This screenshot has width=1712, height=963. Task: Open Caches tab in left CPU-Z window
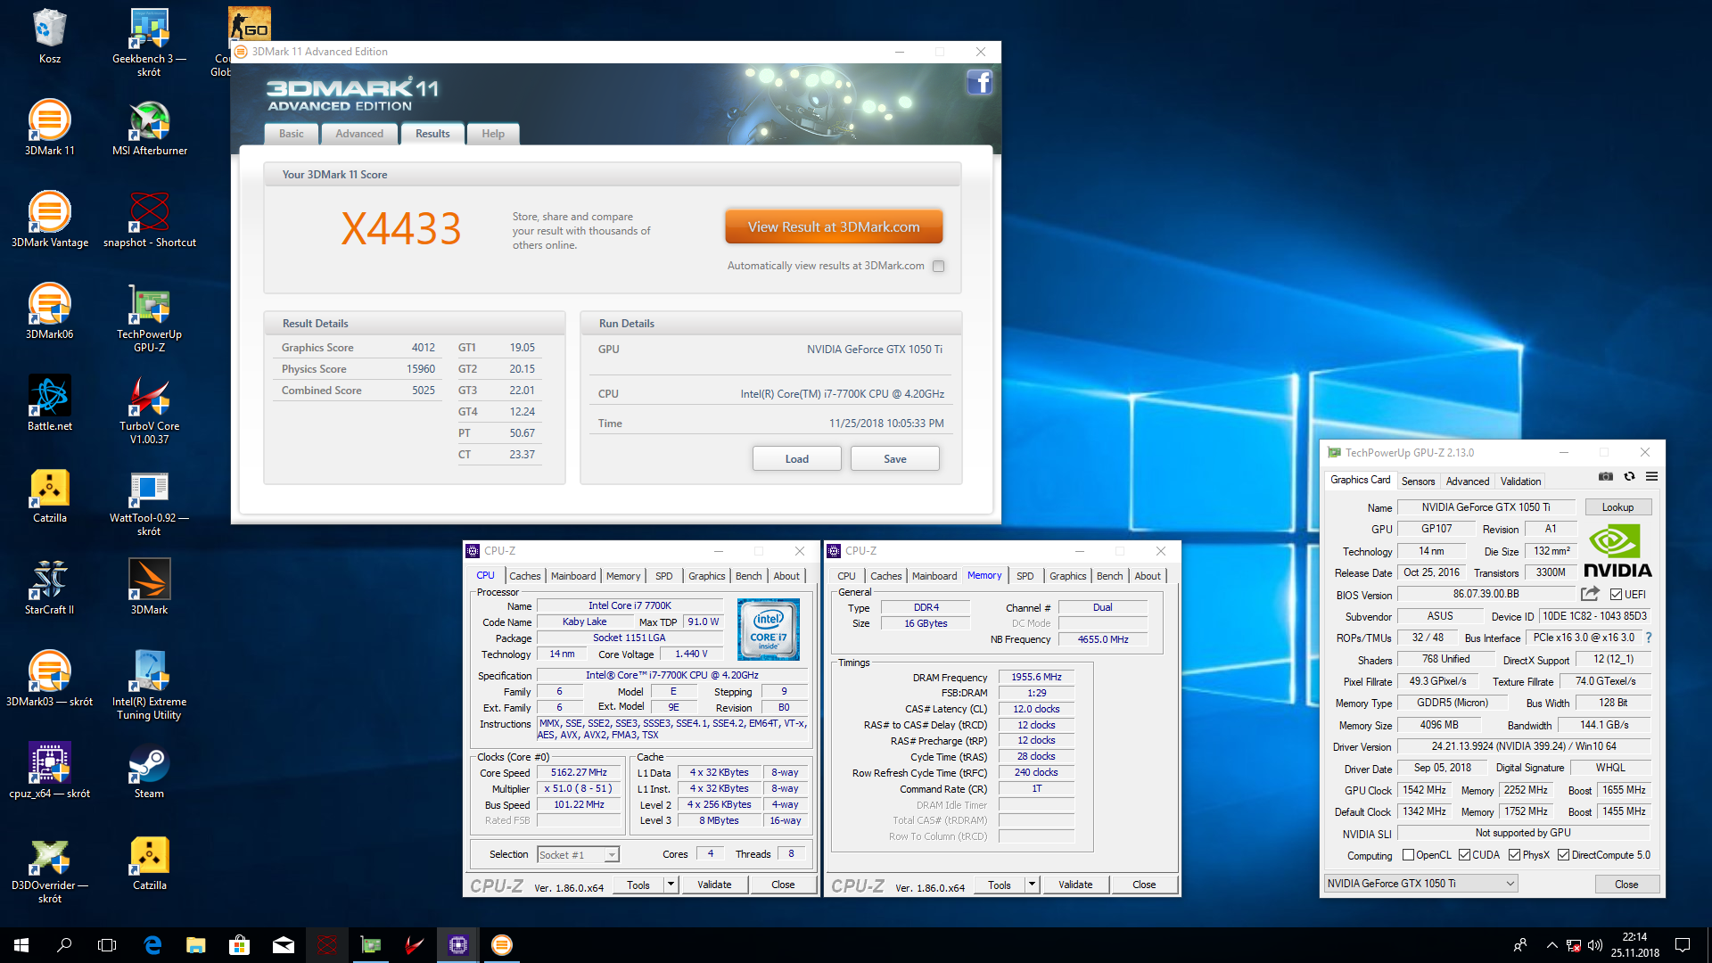pyautogui.click(x=524, y=576)
